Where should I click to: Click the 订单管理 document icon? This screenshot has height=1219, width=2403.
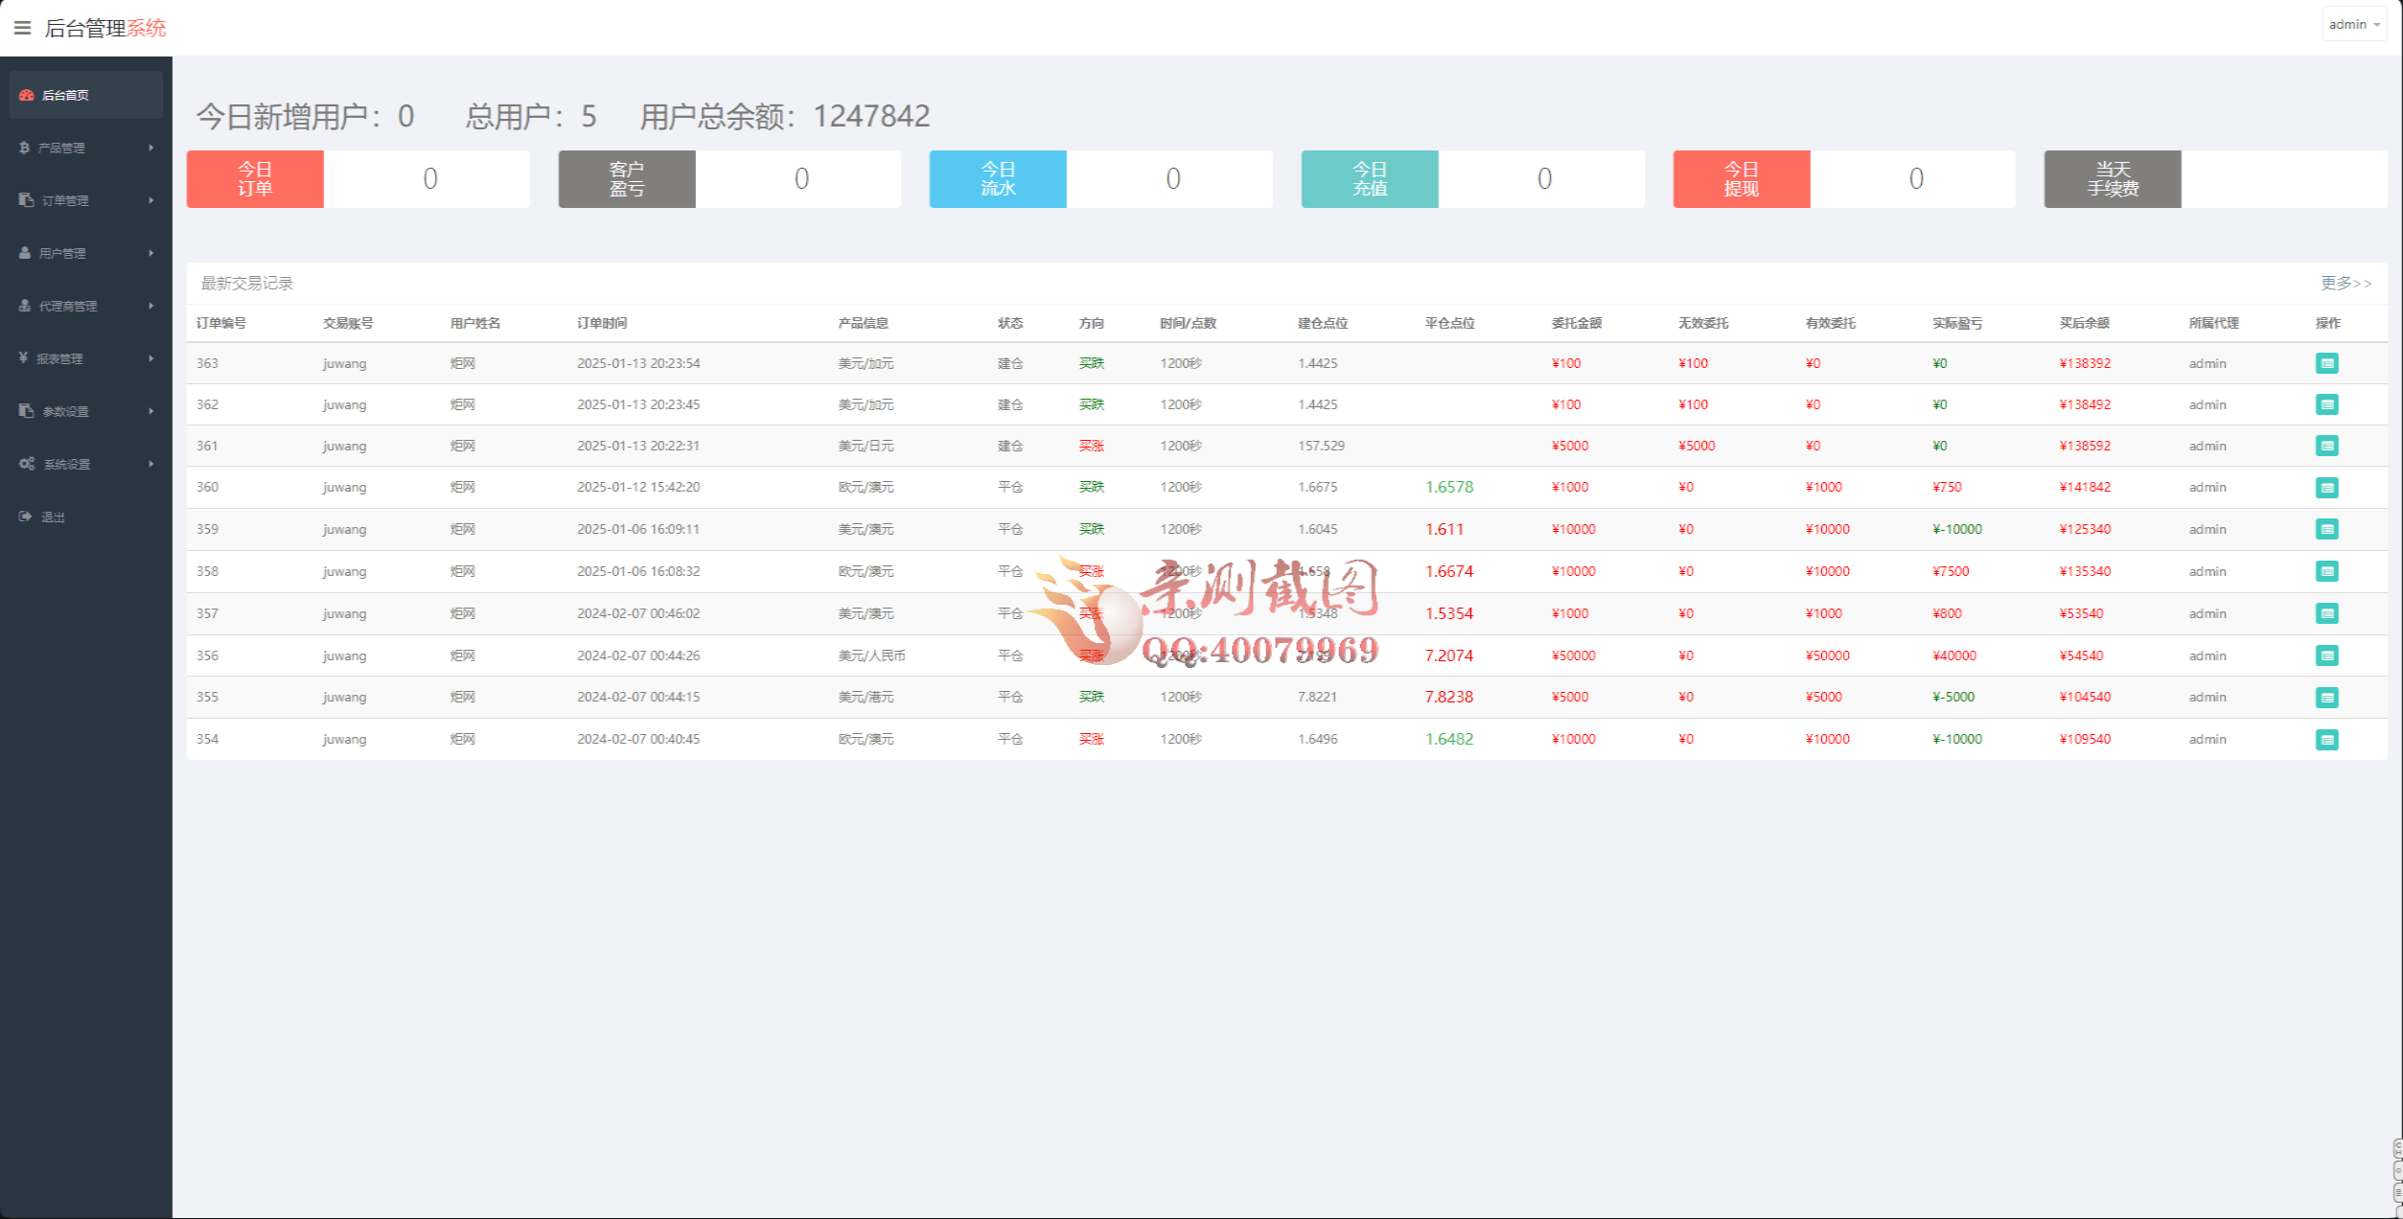(x=24, y=200)
